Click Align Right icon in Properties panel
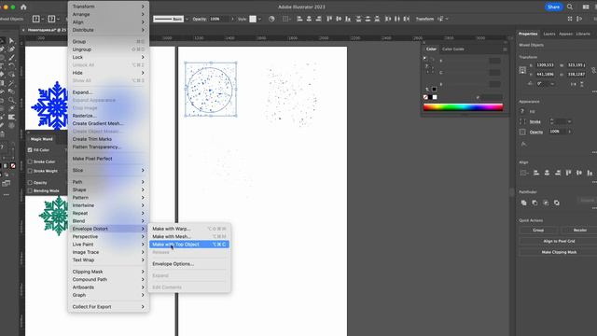597x336 pixels. (558, 173)
